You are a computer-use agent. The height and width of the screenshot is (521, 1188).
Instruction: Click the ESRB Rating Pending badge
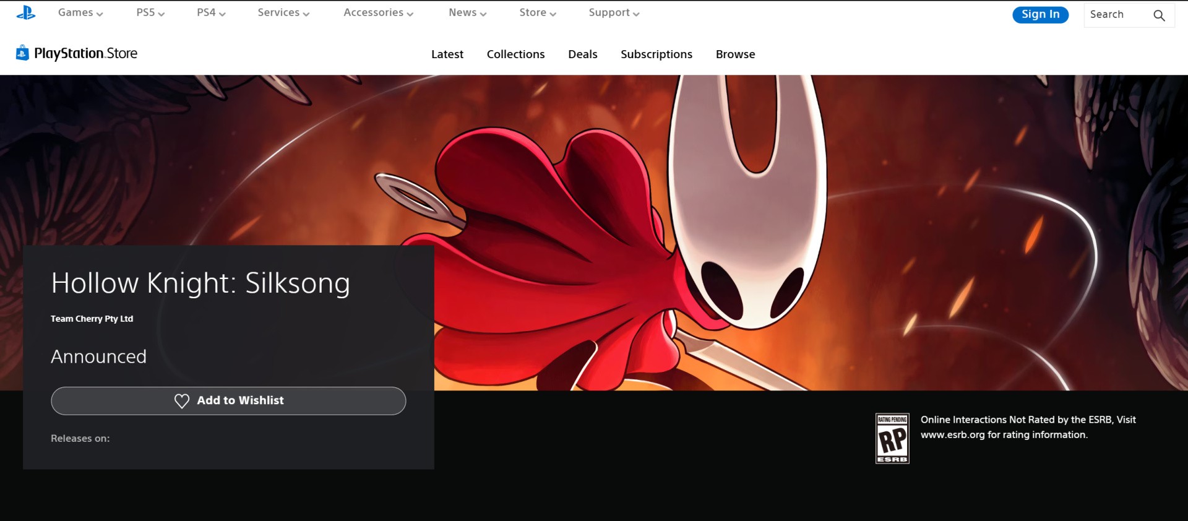[892, 438]
